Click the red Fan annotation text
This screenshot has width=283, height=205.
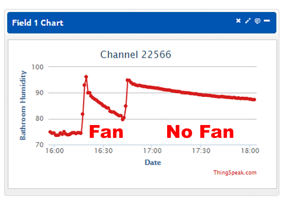pos(106,132)
